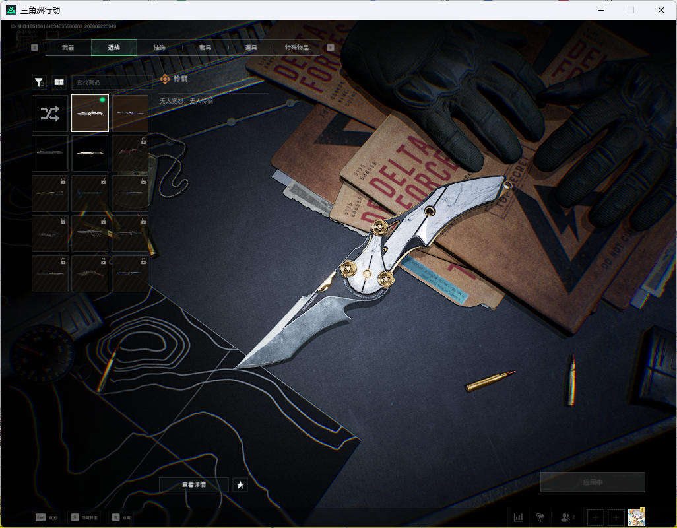Select the 近战 tab

click(114, 48)
